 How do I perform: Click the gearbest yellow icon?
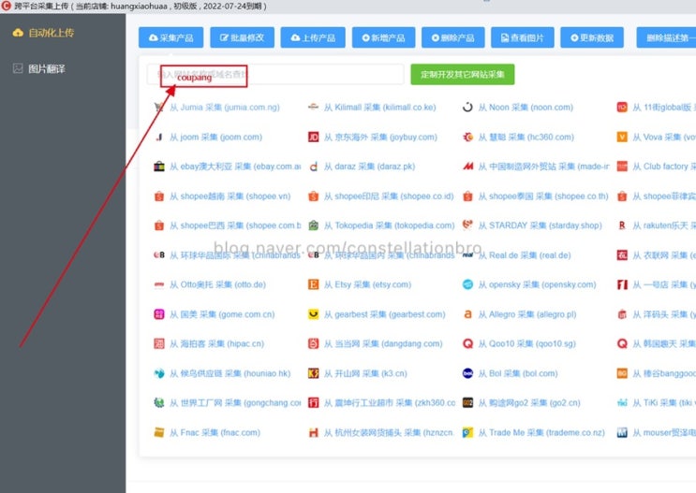point(314,314)
